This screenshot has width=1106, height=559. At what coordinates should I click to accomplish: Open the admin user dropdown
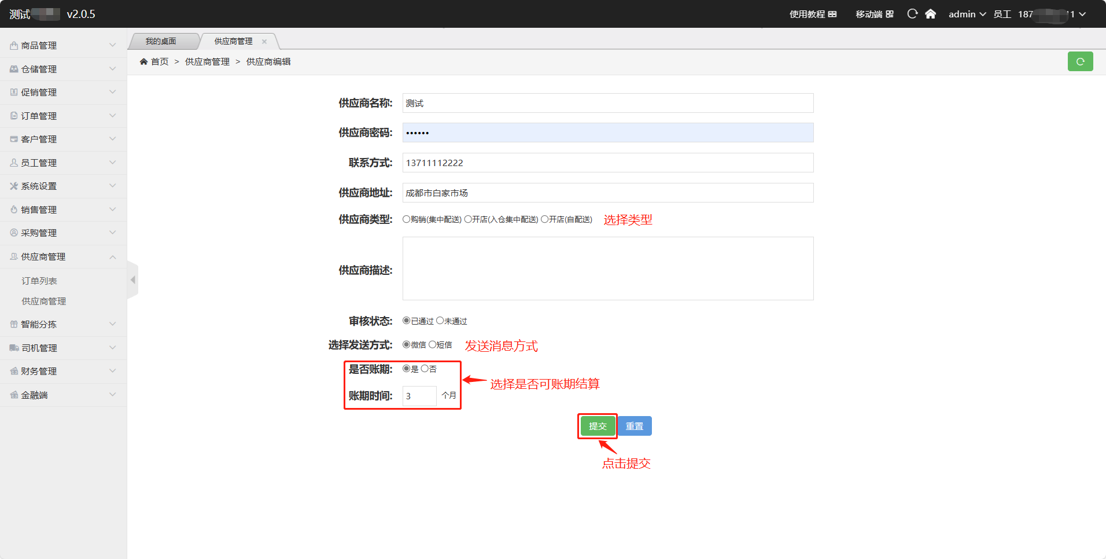pyautogui.click(x=967, y=14)
